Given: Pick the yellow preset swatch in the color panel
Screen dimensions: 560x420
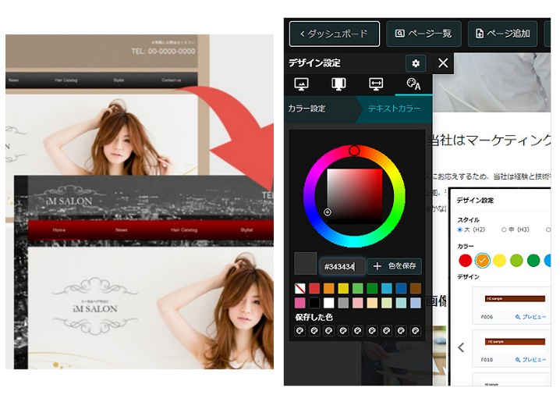Looking at the screenshot, I should click(343, 289).
